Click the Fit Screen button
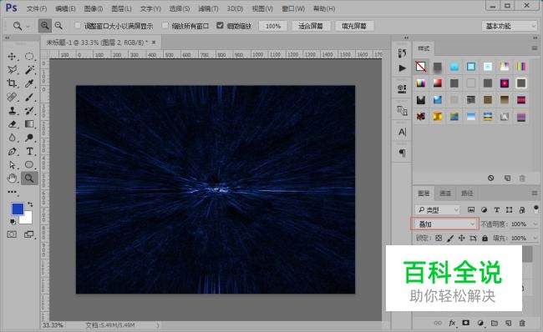 click(311, 26)
